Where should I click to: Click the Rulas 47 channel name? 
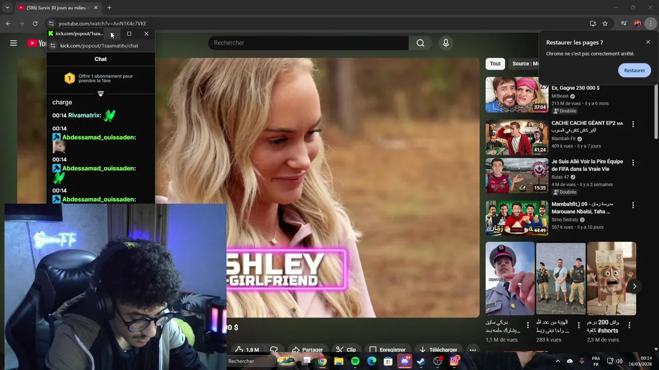[560, 177]
